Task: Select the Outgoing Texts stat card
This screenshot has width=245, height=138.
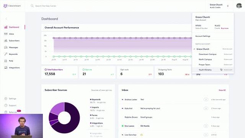Action: pos(173,72)
